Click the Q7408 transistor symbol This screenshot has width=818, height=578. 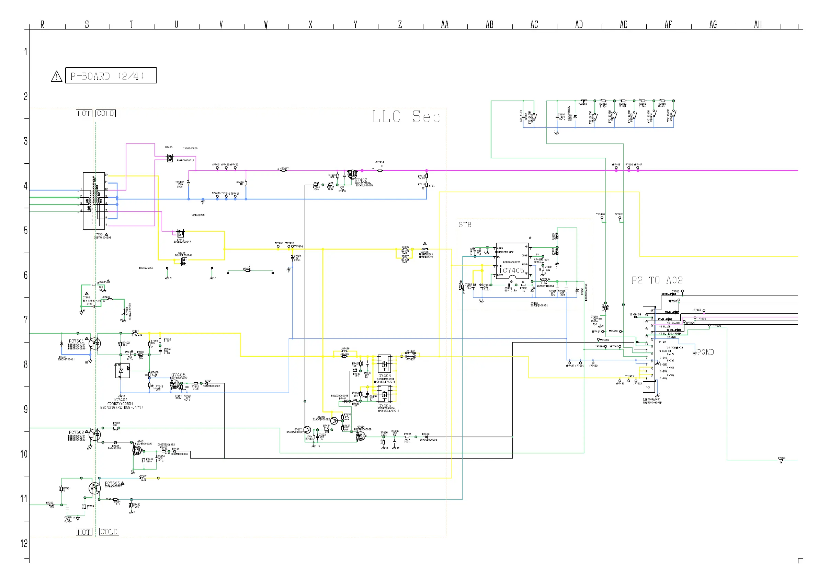174,384
